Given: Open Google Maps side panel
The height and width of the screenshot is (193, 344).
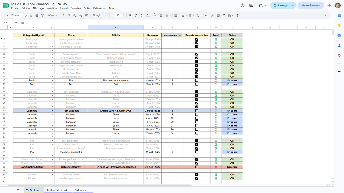Looking at the screenshot, I should click(339, 55).
